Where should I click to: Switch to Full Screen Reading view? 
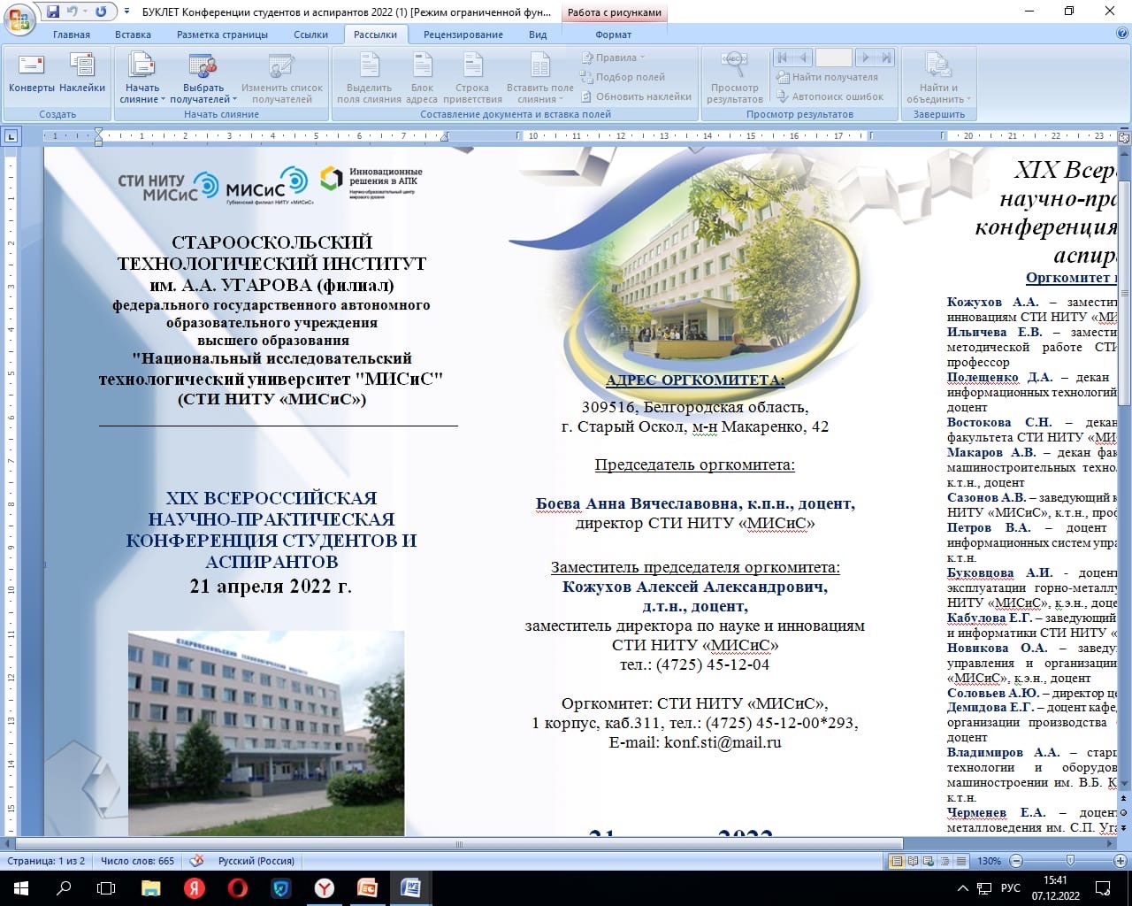coord(913,861)
